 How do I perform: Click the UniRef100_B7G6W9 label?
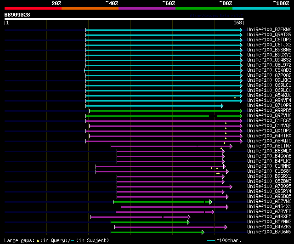(269, 232)
